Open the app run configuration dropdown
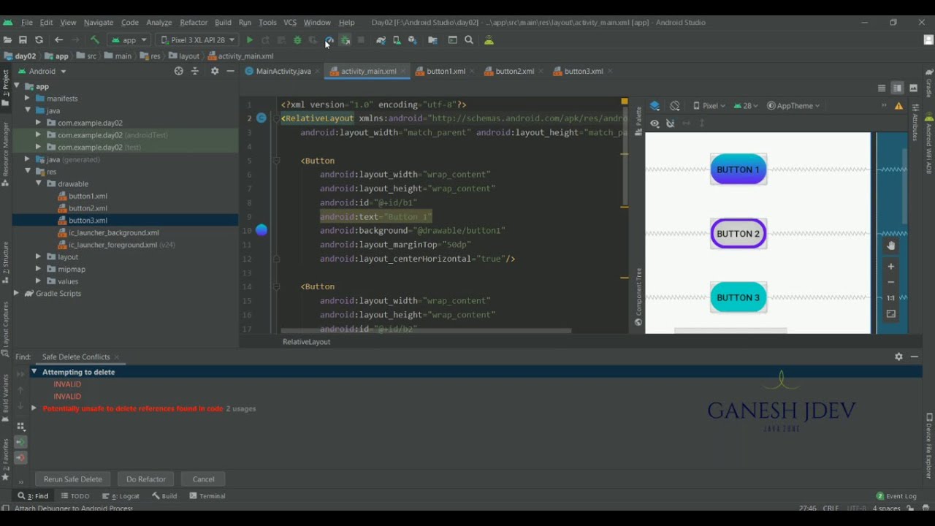This screenshot has width=935, height=526. [129, 40]
